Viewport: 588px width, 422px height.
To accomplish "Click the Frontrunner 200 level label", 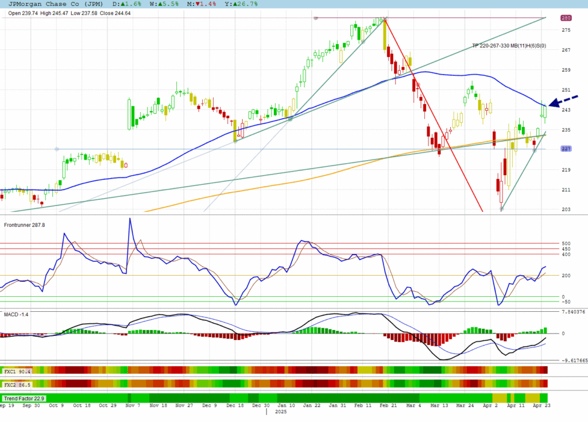I will [x=566, y=276].
